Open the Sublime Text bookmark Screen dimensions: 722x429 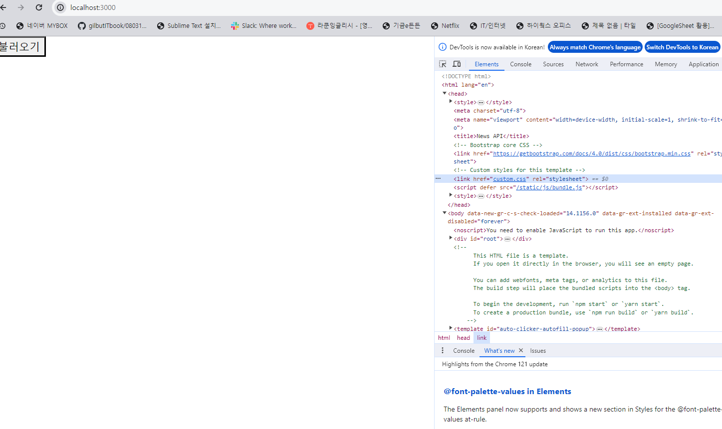tap(189, 25)
